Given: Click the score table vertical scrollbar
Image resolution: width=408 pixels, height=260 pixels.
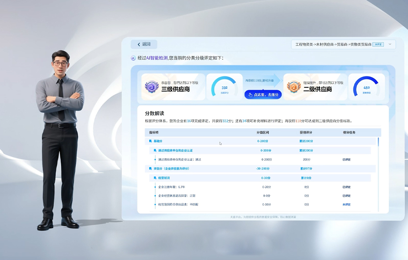Looking at the screenshot, I should pos(378,142).
